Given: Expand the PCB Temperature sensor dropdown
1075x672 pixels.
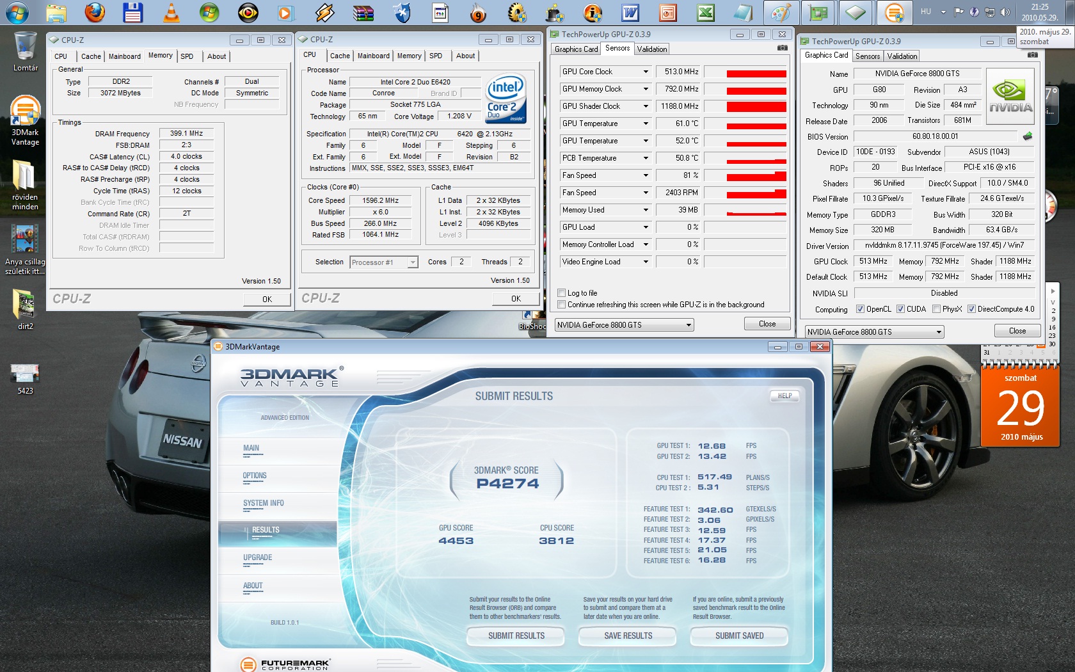Looking at the screenshot, I should pyautogui.click(x=645, y=158).
